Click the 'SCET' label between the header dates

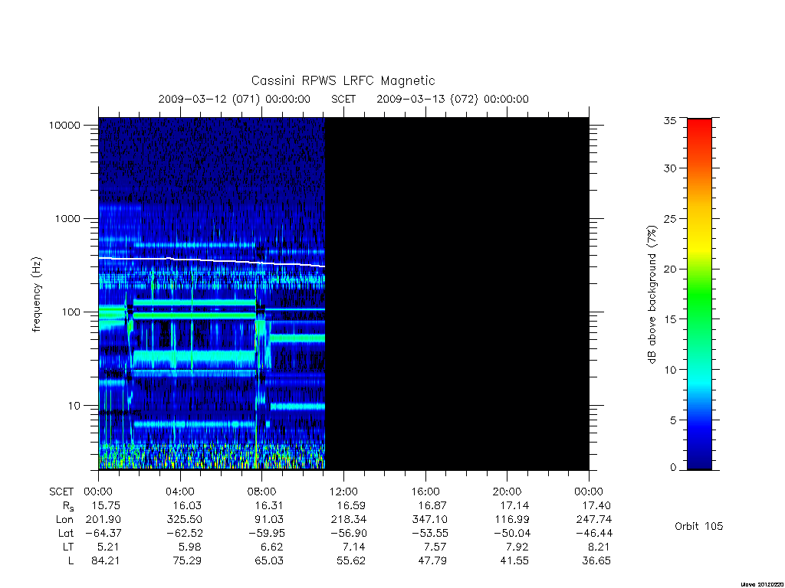pyautogui.click(x=343, y=99)
